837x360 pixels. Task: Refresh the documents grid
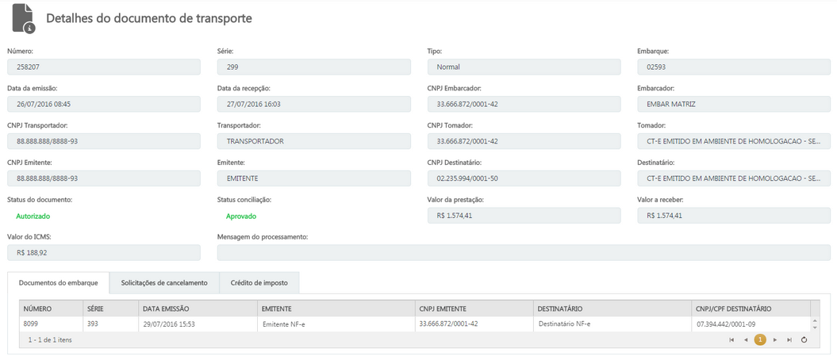[804, 339]
